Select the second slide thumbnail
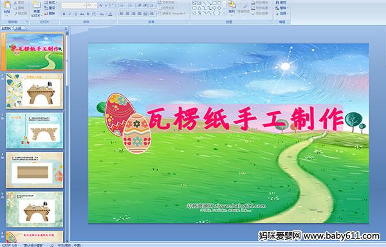386x247 pixels. [x=35, y=91]
